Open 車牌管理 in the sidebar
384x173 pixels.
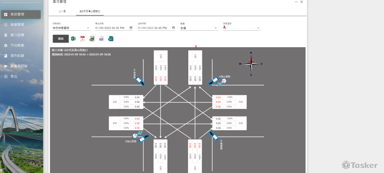[17, 25]
